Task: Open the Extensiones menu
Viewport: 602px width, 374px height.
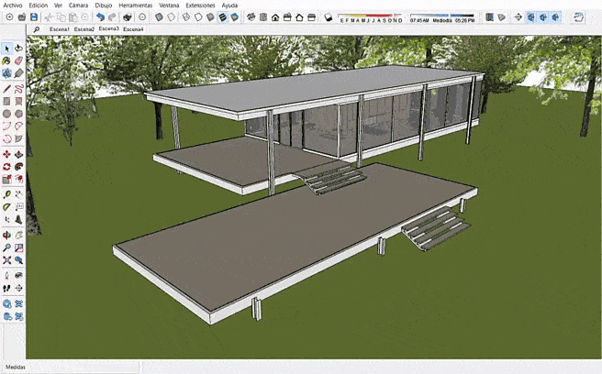Action: [x=200, y=5]
